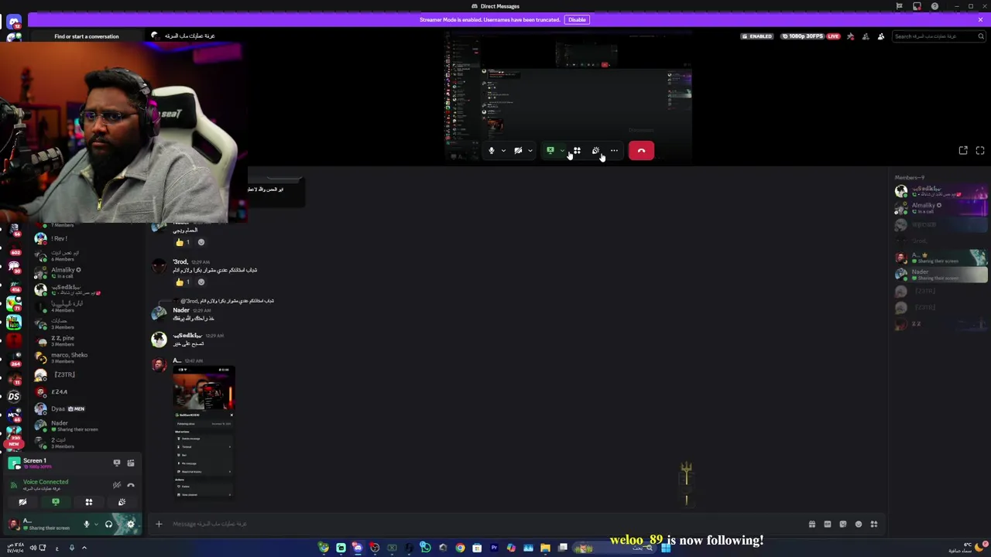Select Nader in members list
Image resolution: width=991 pixels, height=557 pixels.
[941, 275]
